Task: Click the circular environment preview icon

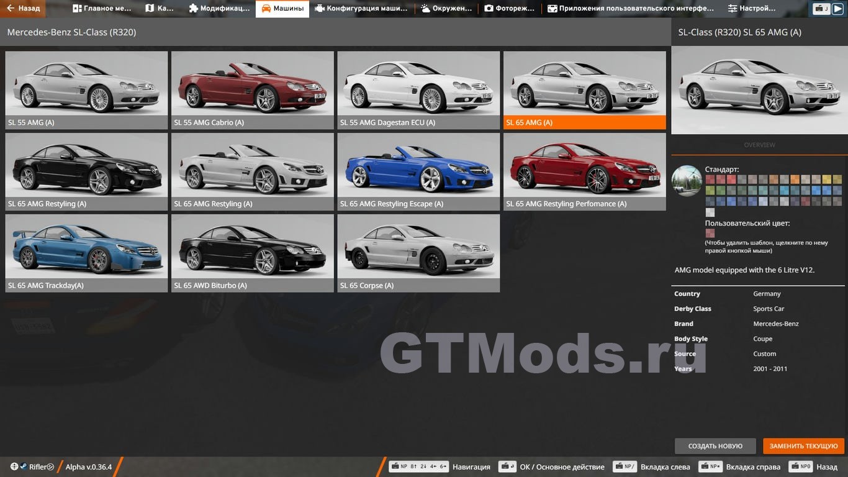Action: point(687,181)
